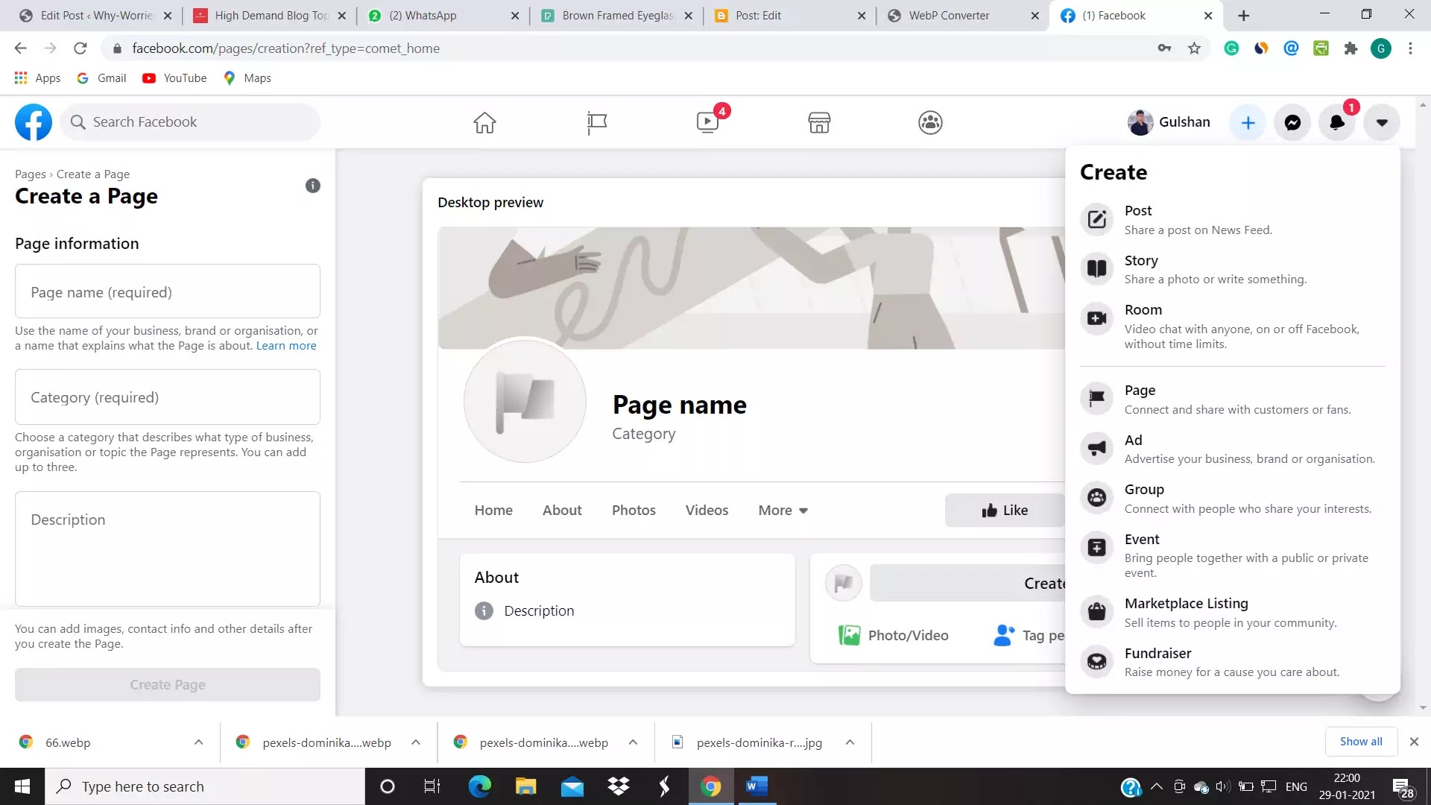Open Chrome three-dot menu

coord(1410,48)
